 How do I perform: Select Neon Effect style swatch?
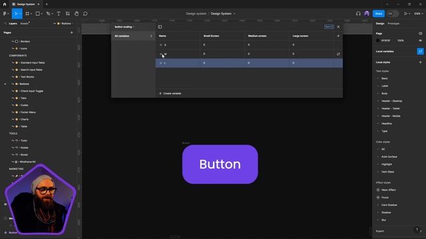click(378, 190)
